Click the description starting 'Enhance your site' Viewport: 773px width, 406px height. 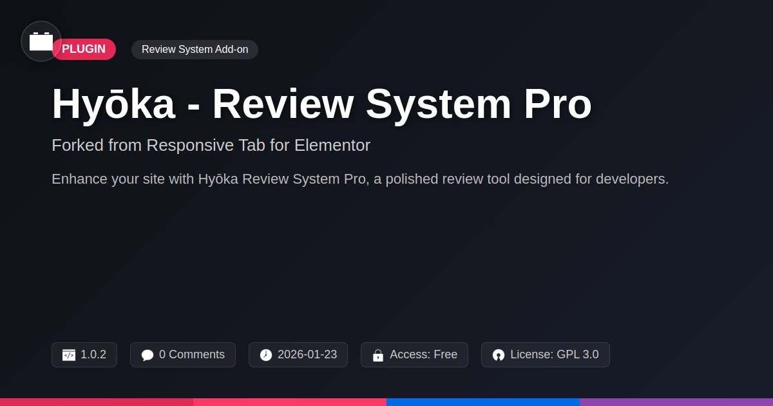360,179
